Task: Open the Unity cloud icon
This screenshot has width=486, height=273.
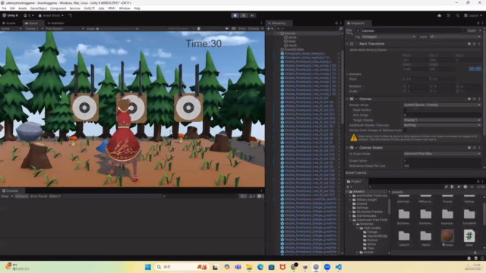Action: pos(439,15)
